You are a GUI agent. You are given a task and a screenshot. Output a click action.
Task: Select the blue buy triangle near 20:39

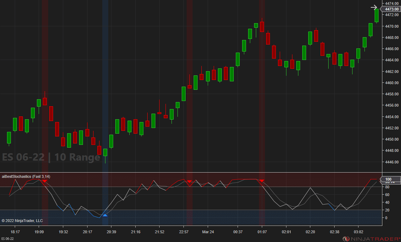(x=105, y=215)
